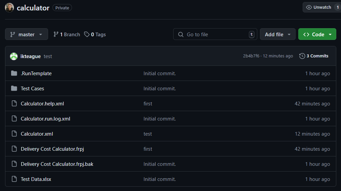Viewport: 341px width, 191px height.
Task: Click the tag icon beside 0 Tags
Action: [87, 34]
